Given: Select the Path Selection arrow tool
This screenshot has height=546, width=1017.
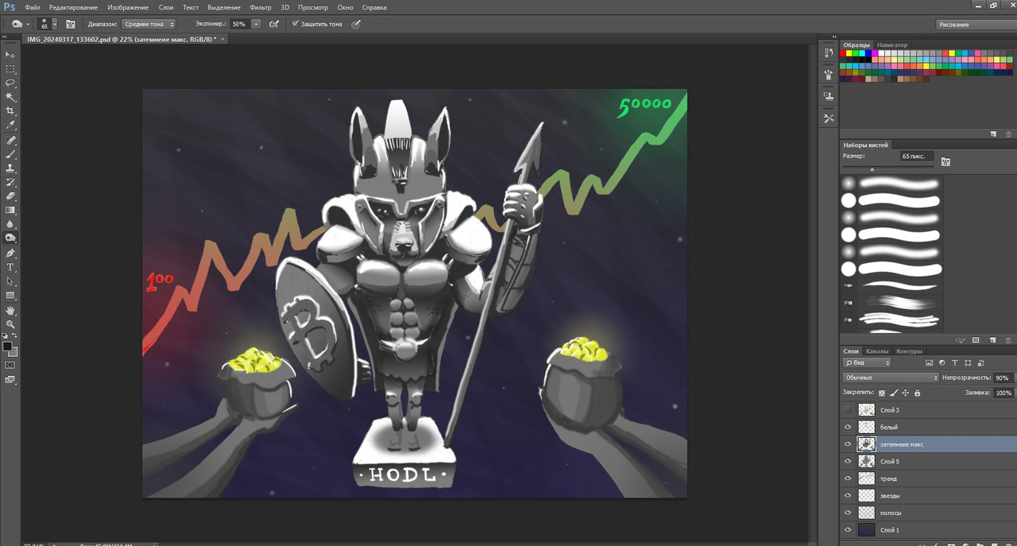Looking at the screenshot, I should coord(10,281).
